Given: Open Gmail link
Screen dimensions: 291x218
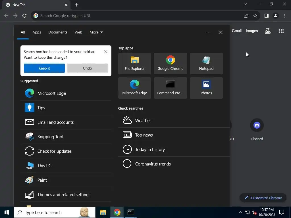Looking at the screenshot, I should pos(237,31).
